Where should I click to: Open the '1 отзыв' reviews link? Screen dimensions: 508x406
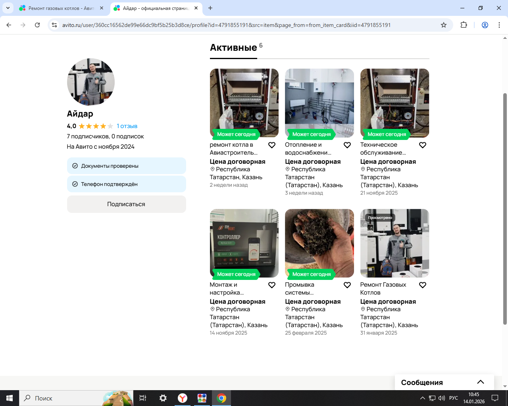pyautogui.click(x=127, y=126)
